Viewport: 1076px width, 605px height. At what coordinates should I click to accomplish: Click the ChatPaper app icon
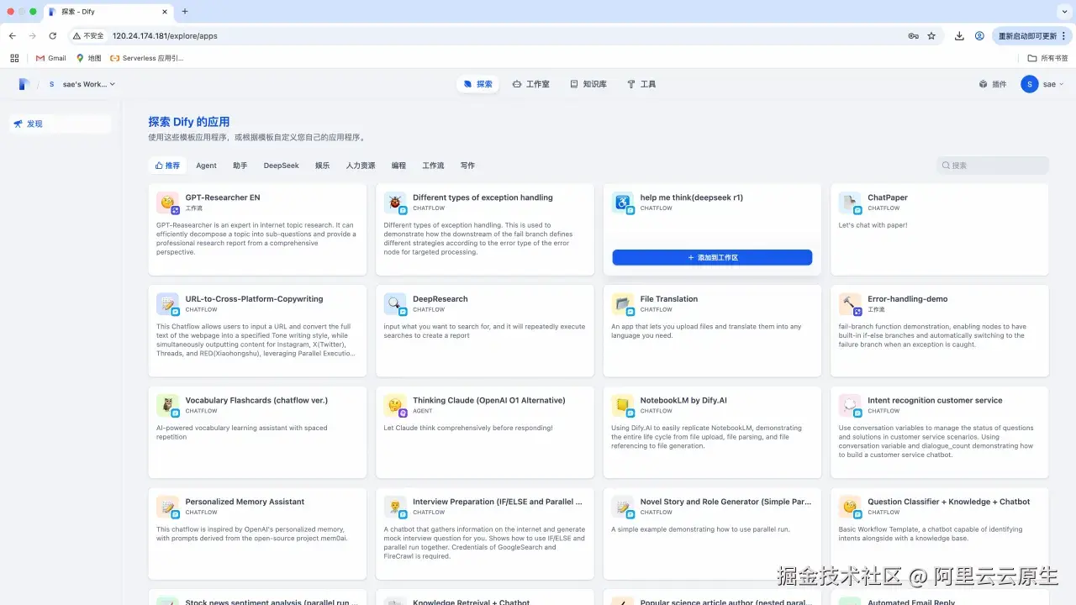(x=850, y=202)
